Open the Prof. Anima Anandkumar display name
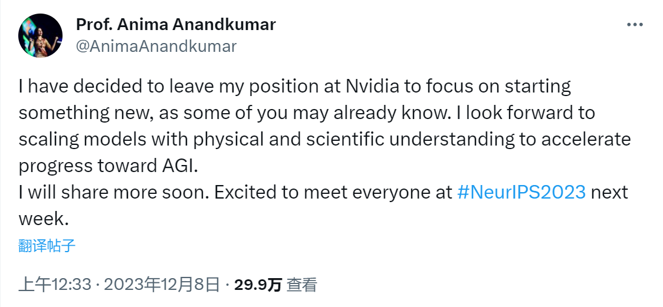Image resolution: width=663 pixels, height=307 pixels. (x=175, y=25)
